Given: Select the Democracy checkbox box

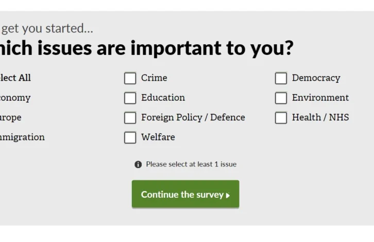Looking at the screenshot, I should (281, 78).
